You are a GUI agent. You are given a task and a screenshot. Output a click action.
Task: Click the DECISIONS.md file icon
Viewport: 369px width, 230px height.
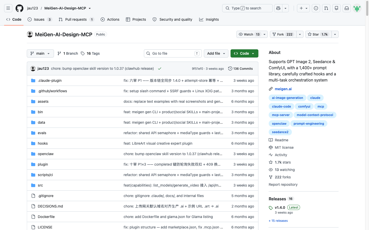(33, 206)
